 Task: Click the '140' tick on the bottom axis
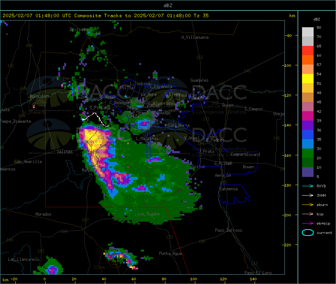click(x=253, y=279)
